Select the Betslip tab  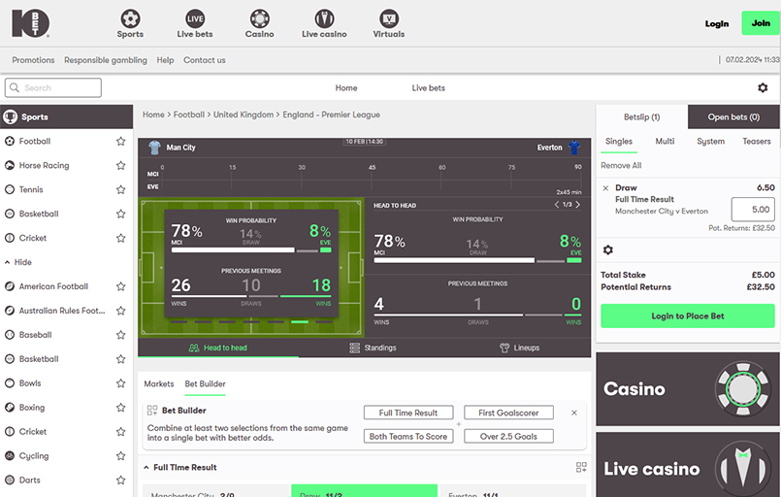point(641,117)
